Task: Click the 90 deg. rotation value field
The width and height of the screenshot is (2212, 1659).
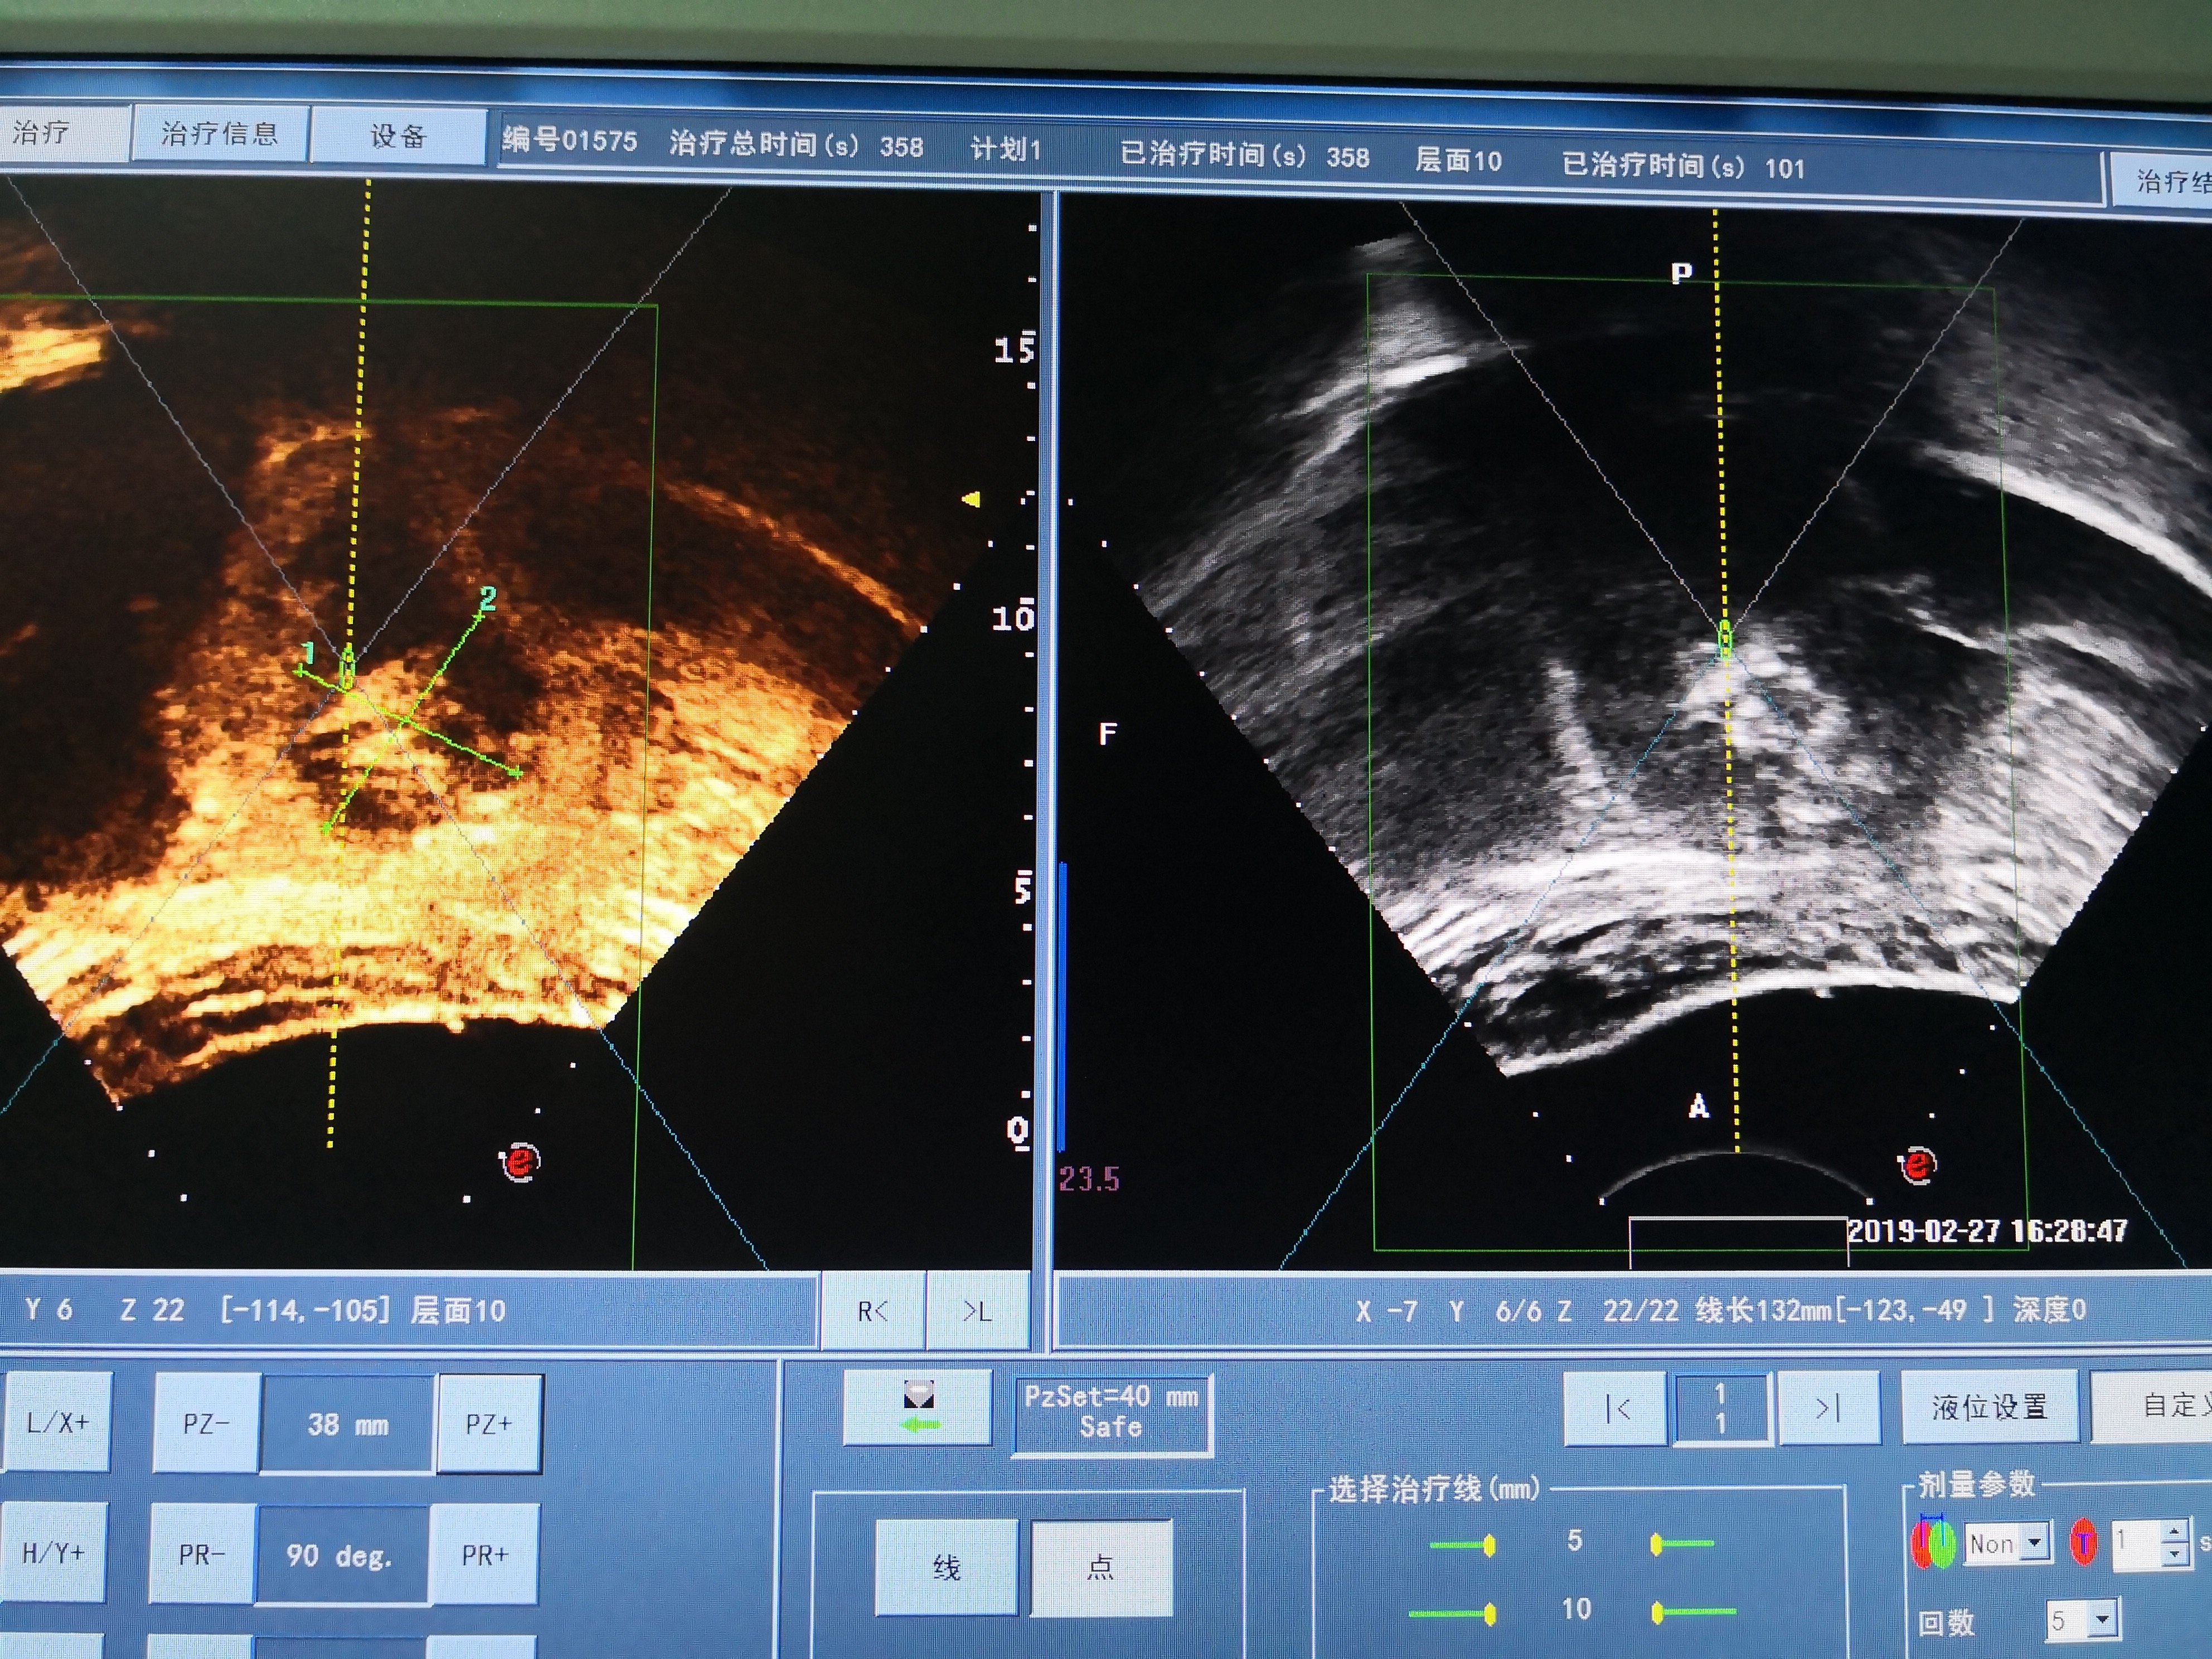Action: coord(340,1555)
